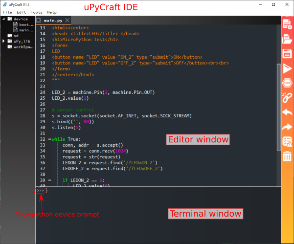The image size is (294, 244).
Task: Click the 's.listen(5)' code line
Action: pyautogui.click(x=67, y=128)
